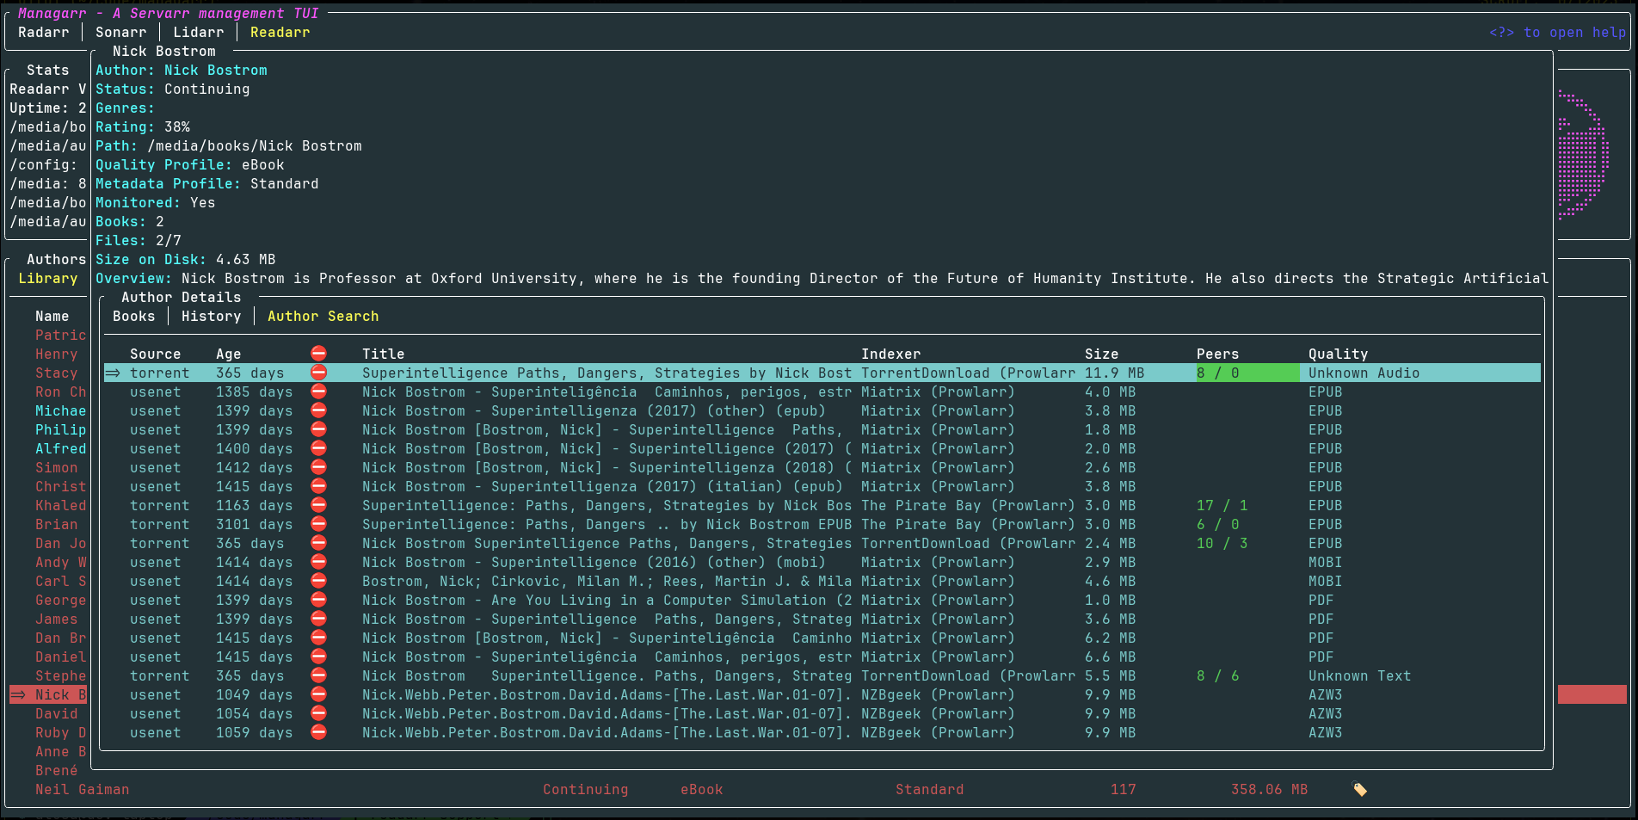Click the Title column header
Viewport: 1638px width, 820px height.
click(x=384, y=354)
